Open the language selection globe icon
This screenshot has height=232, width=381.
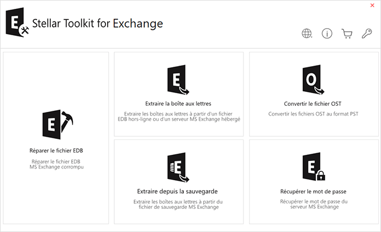[307, 34]
